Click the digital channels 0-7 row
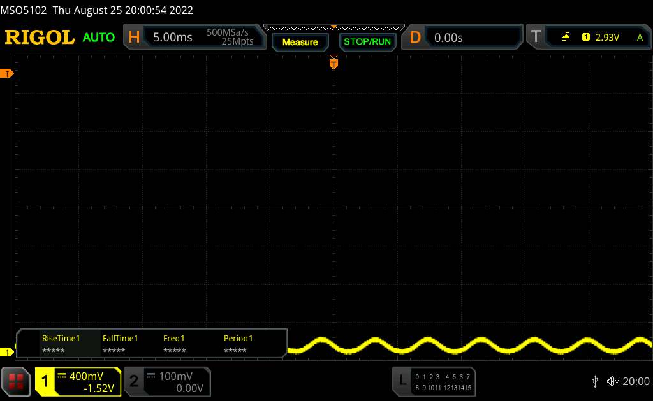Screen dimensions: 653x401 point(443,377)
